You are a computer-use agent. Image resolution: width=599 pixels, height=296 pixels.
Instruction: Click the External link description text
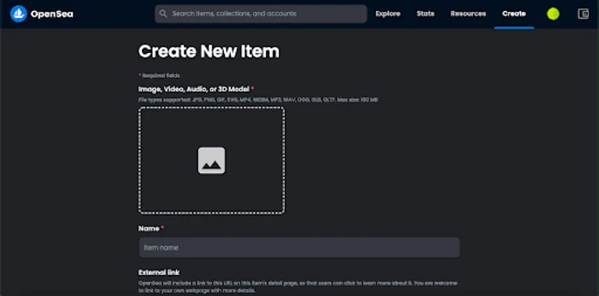coord(298,287)
